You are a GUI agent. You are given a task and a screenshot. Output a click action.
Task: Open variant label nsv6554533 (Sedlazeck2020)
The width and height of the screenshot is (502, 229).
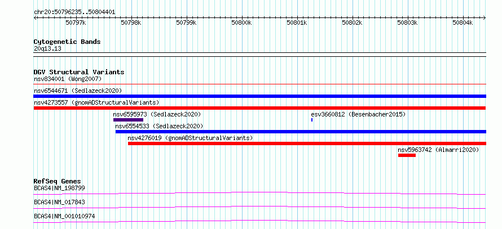coord(159,126)
